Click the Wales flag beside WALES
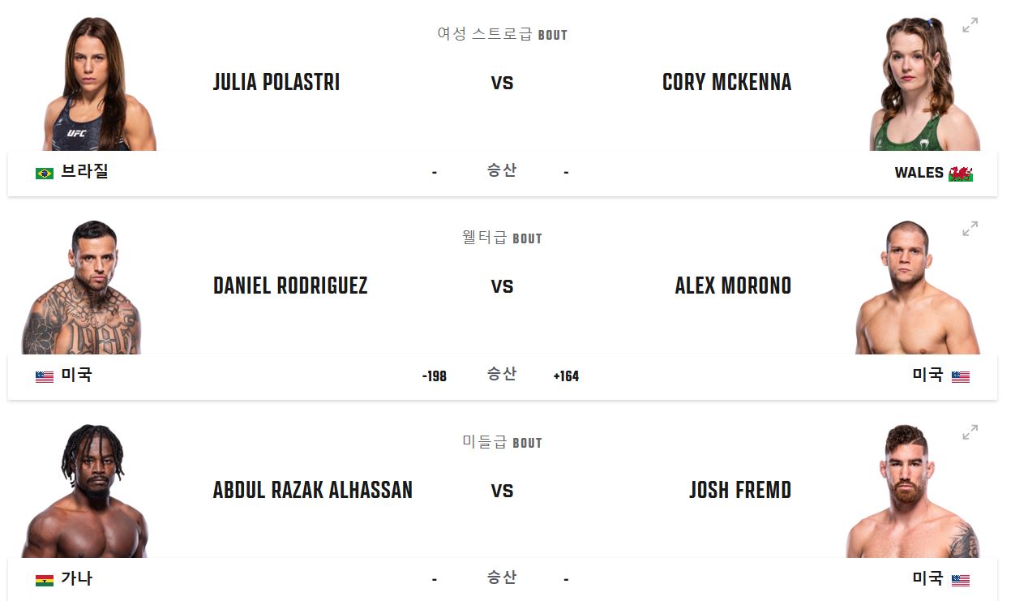 coord(962,172)
